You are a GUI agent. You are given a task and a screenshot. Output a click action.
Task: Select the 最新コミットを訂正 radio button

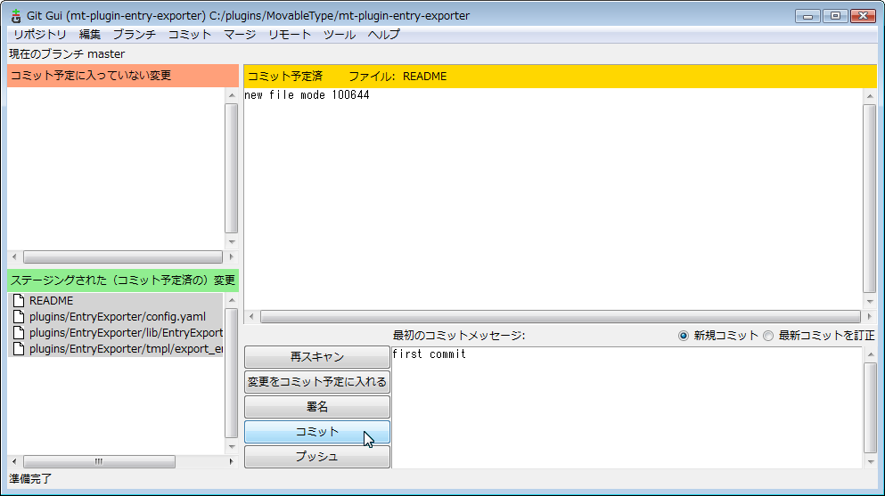click(768, 336)
